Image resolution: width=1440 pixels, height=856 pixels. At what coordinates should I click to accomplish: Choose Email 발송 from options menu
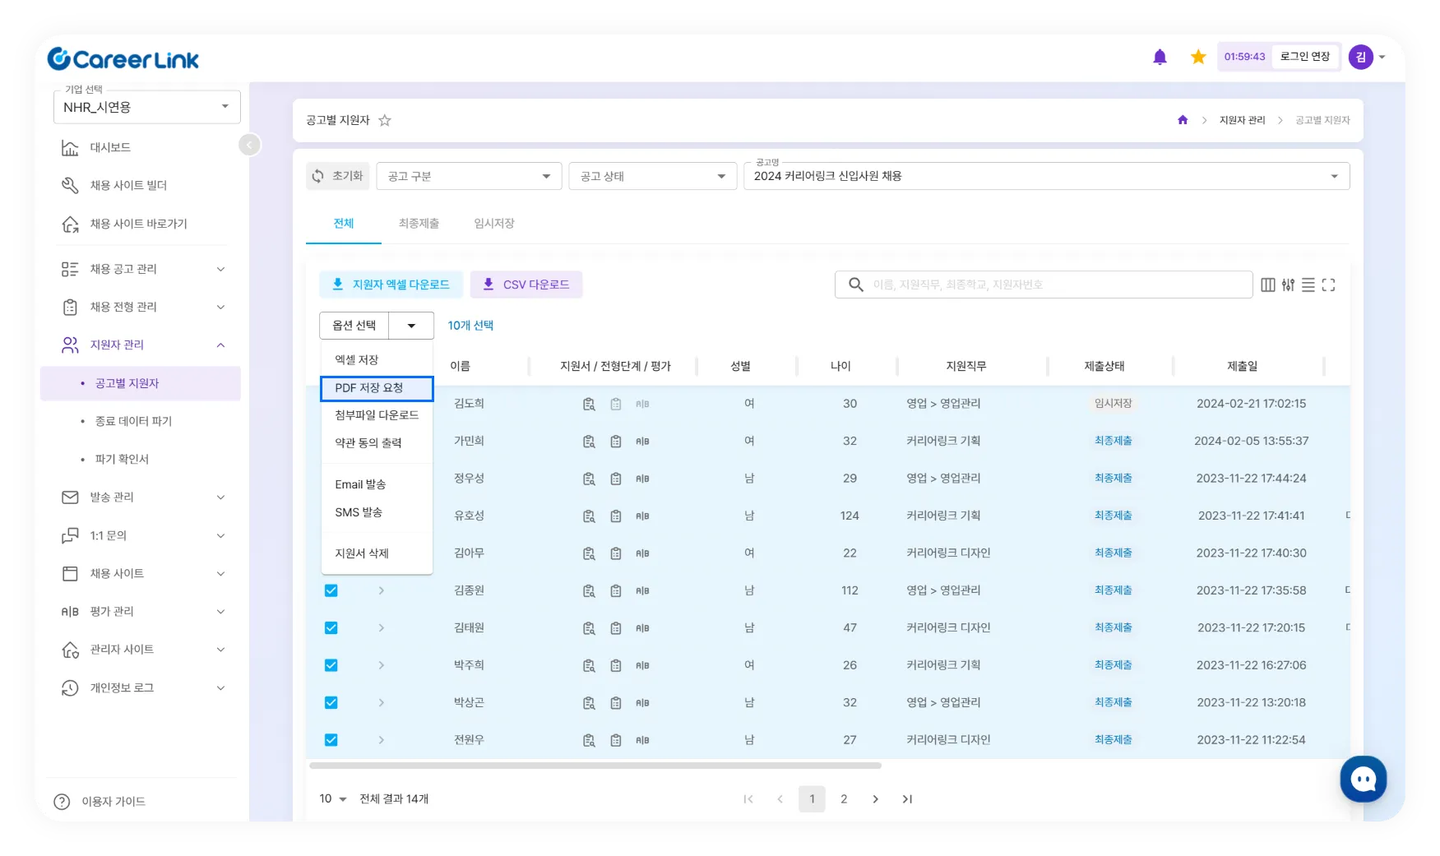377,484
